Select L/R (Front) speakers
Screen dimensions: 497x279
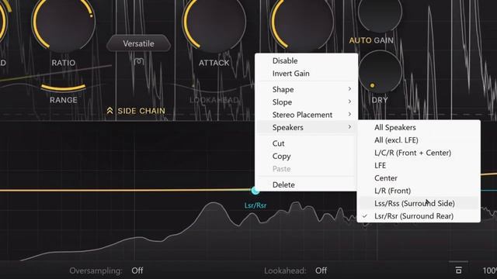coord(419,191)
